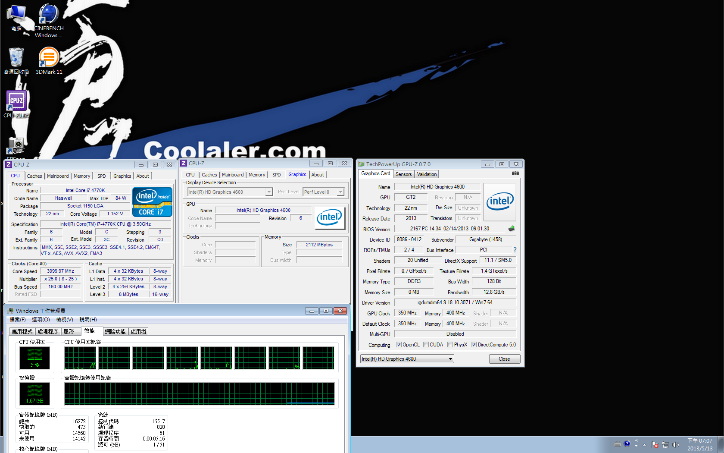Screen dimensions: 724x453
Task: Click the Memory Size 2112 MBytes value
Action: tap(319, 245)
